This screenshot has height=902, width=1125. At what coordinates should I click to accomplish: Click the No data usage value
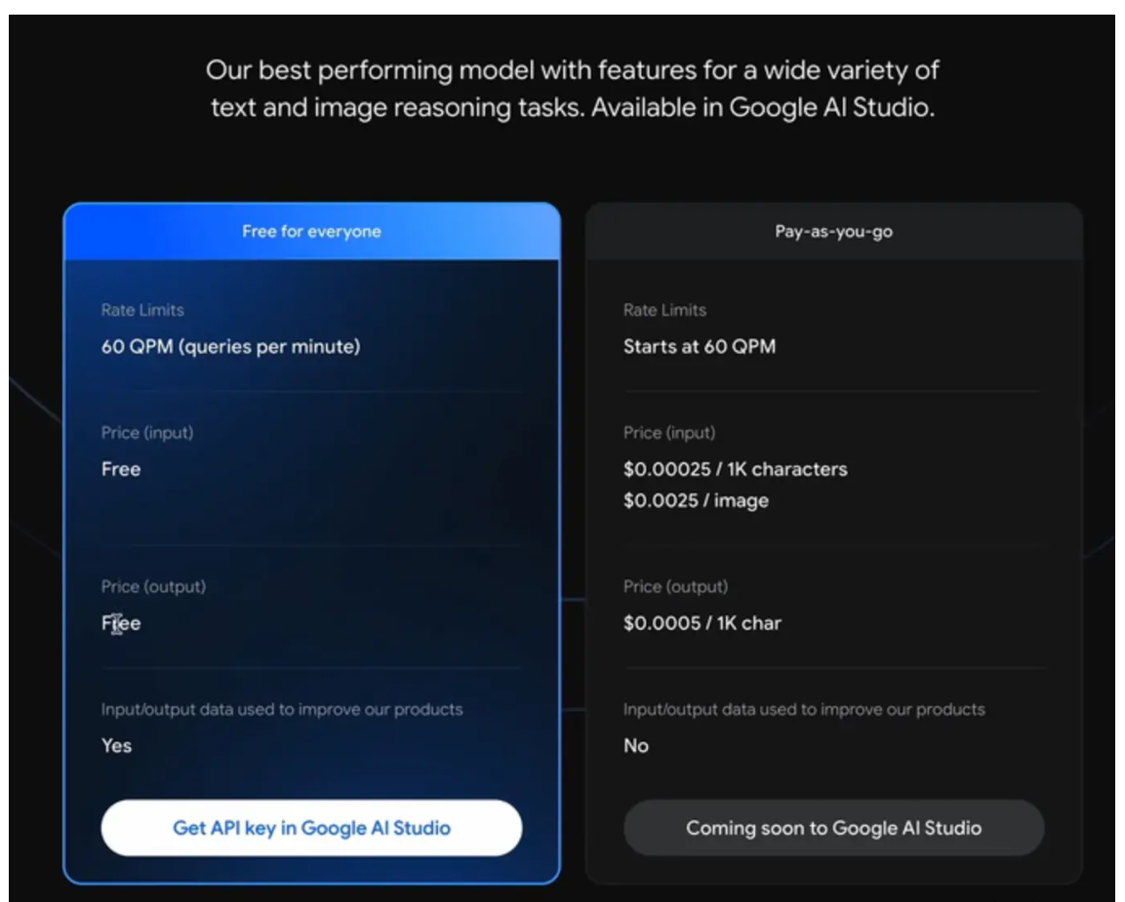click(636, 746)
